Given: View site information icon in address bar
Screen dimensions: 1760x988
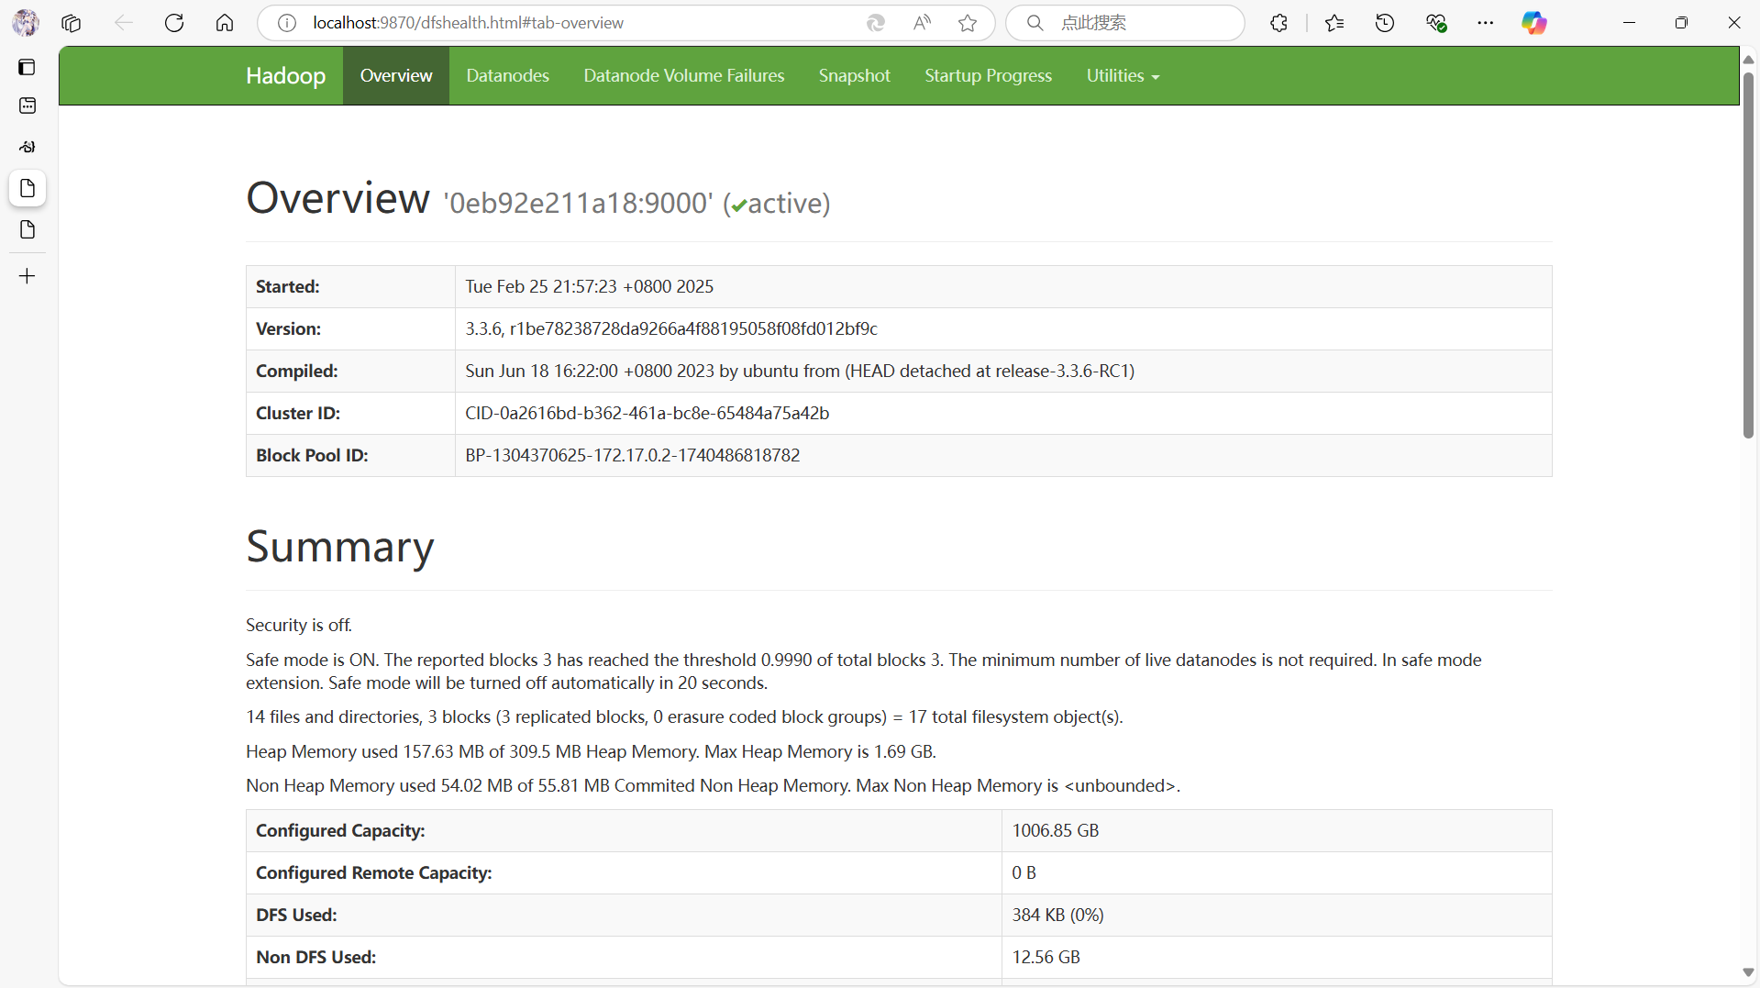Looking at the screenshot, I should [x=287, y=23].
